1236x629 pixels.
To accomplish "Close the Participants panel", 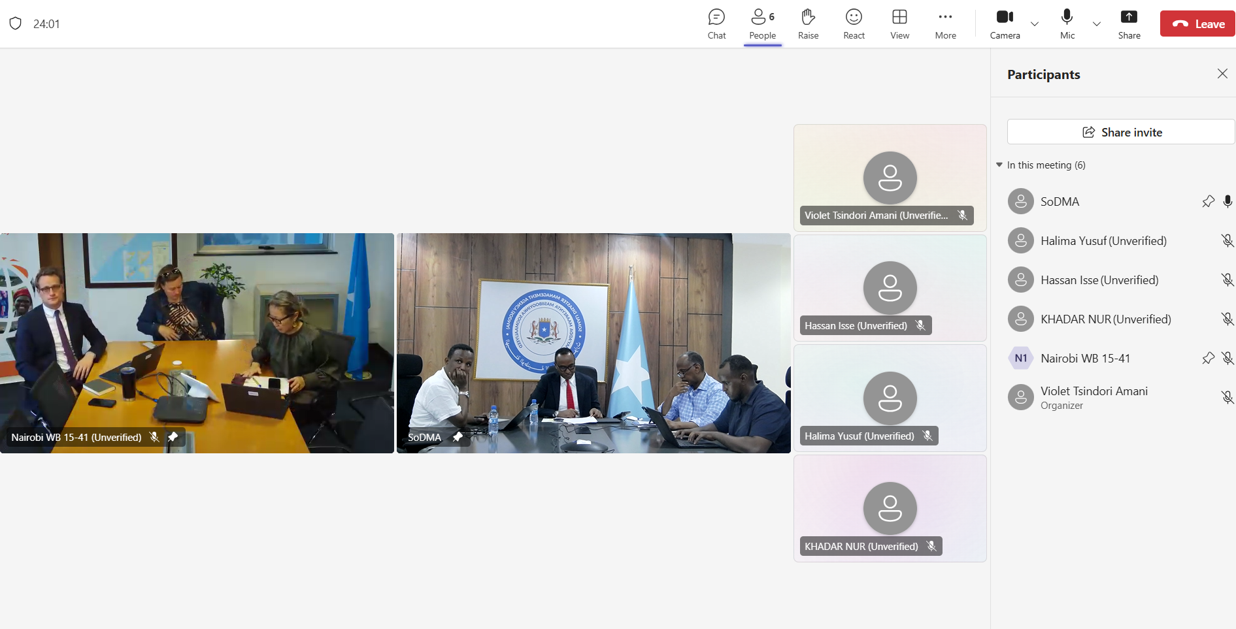I will [1222, 74].
